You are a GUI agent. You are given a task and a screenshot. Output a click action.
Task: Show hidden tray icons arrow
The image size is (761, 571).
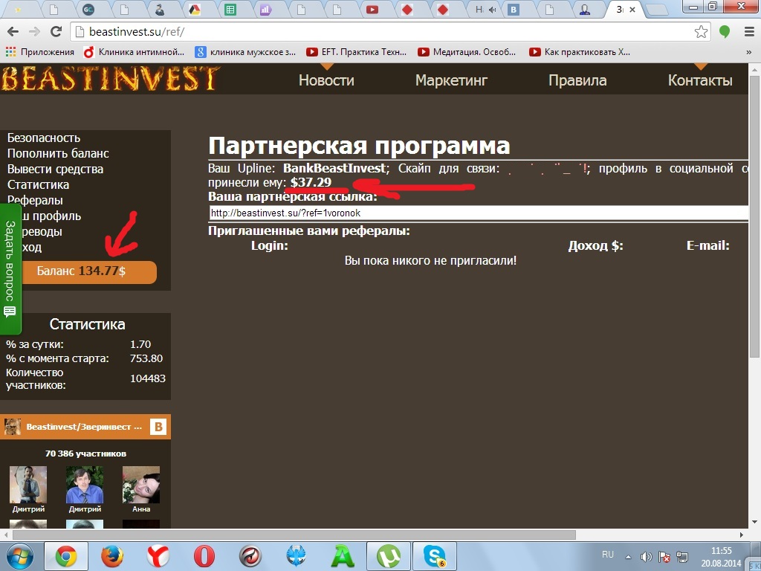tap(629, 557)
